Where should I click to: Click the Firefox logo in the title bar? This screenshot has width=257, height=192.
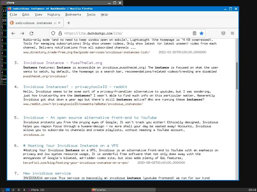coord(10,8)
